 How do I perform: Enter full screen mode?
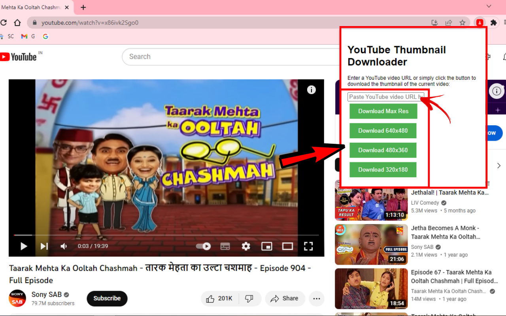pos(308,246)
